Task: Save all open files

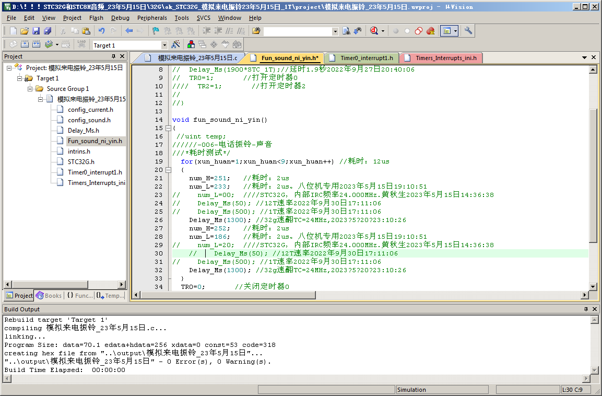Action: tap(47, 31)
